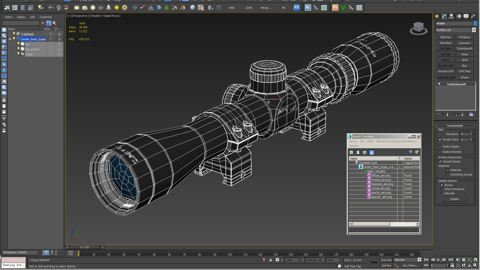Collapse the TurboSmooth rollout header

(x=454, y=126)
